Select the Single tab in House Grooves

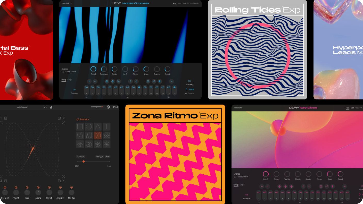(70, 80)
